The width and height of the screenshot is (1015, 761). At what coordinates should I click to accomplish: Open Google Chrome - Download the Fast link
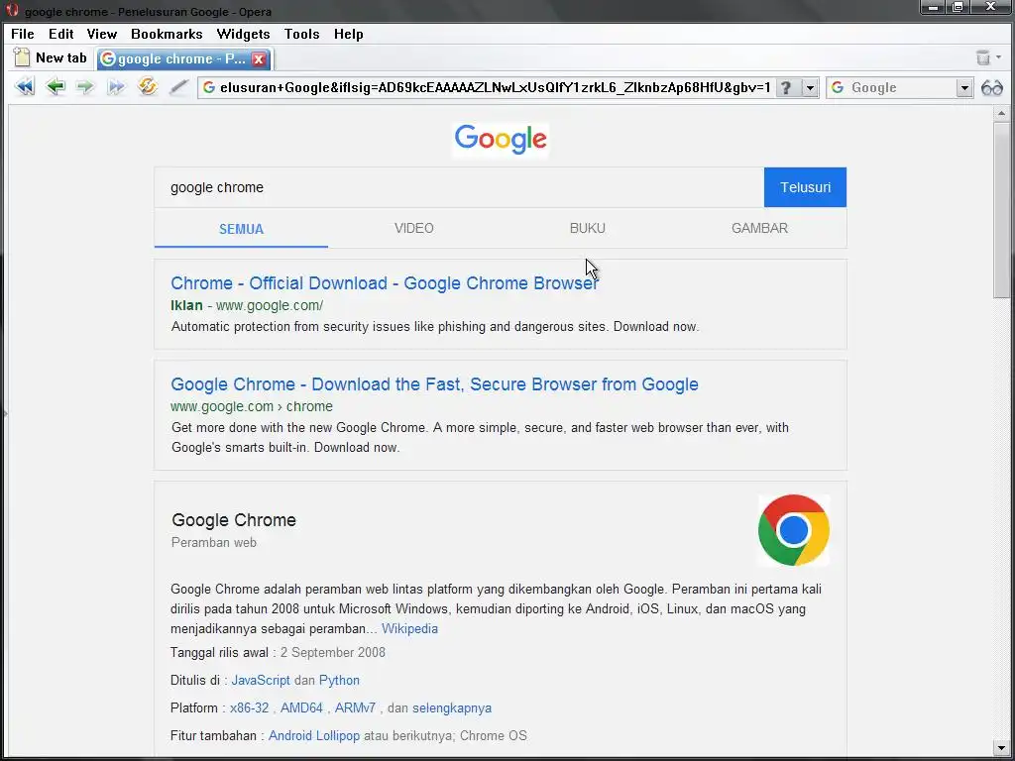pos(434,384)
